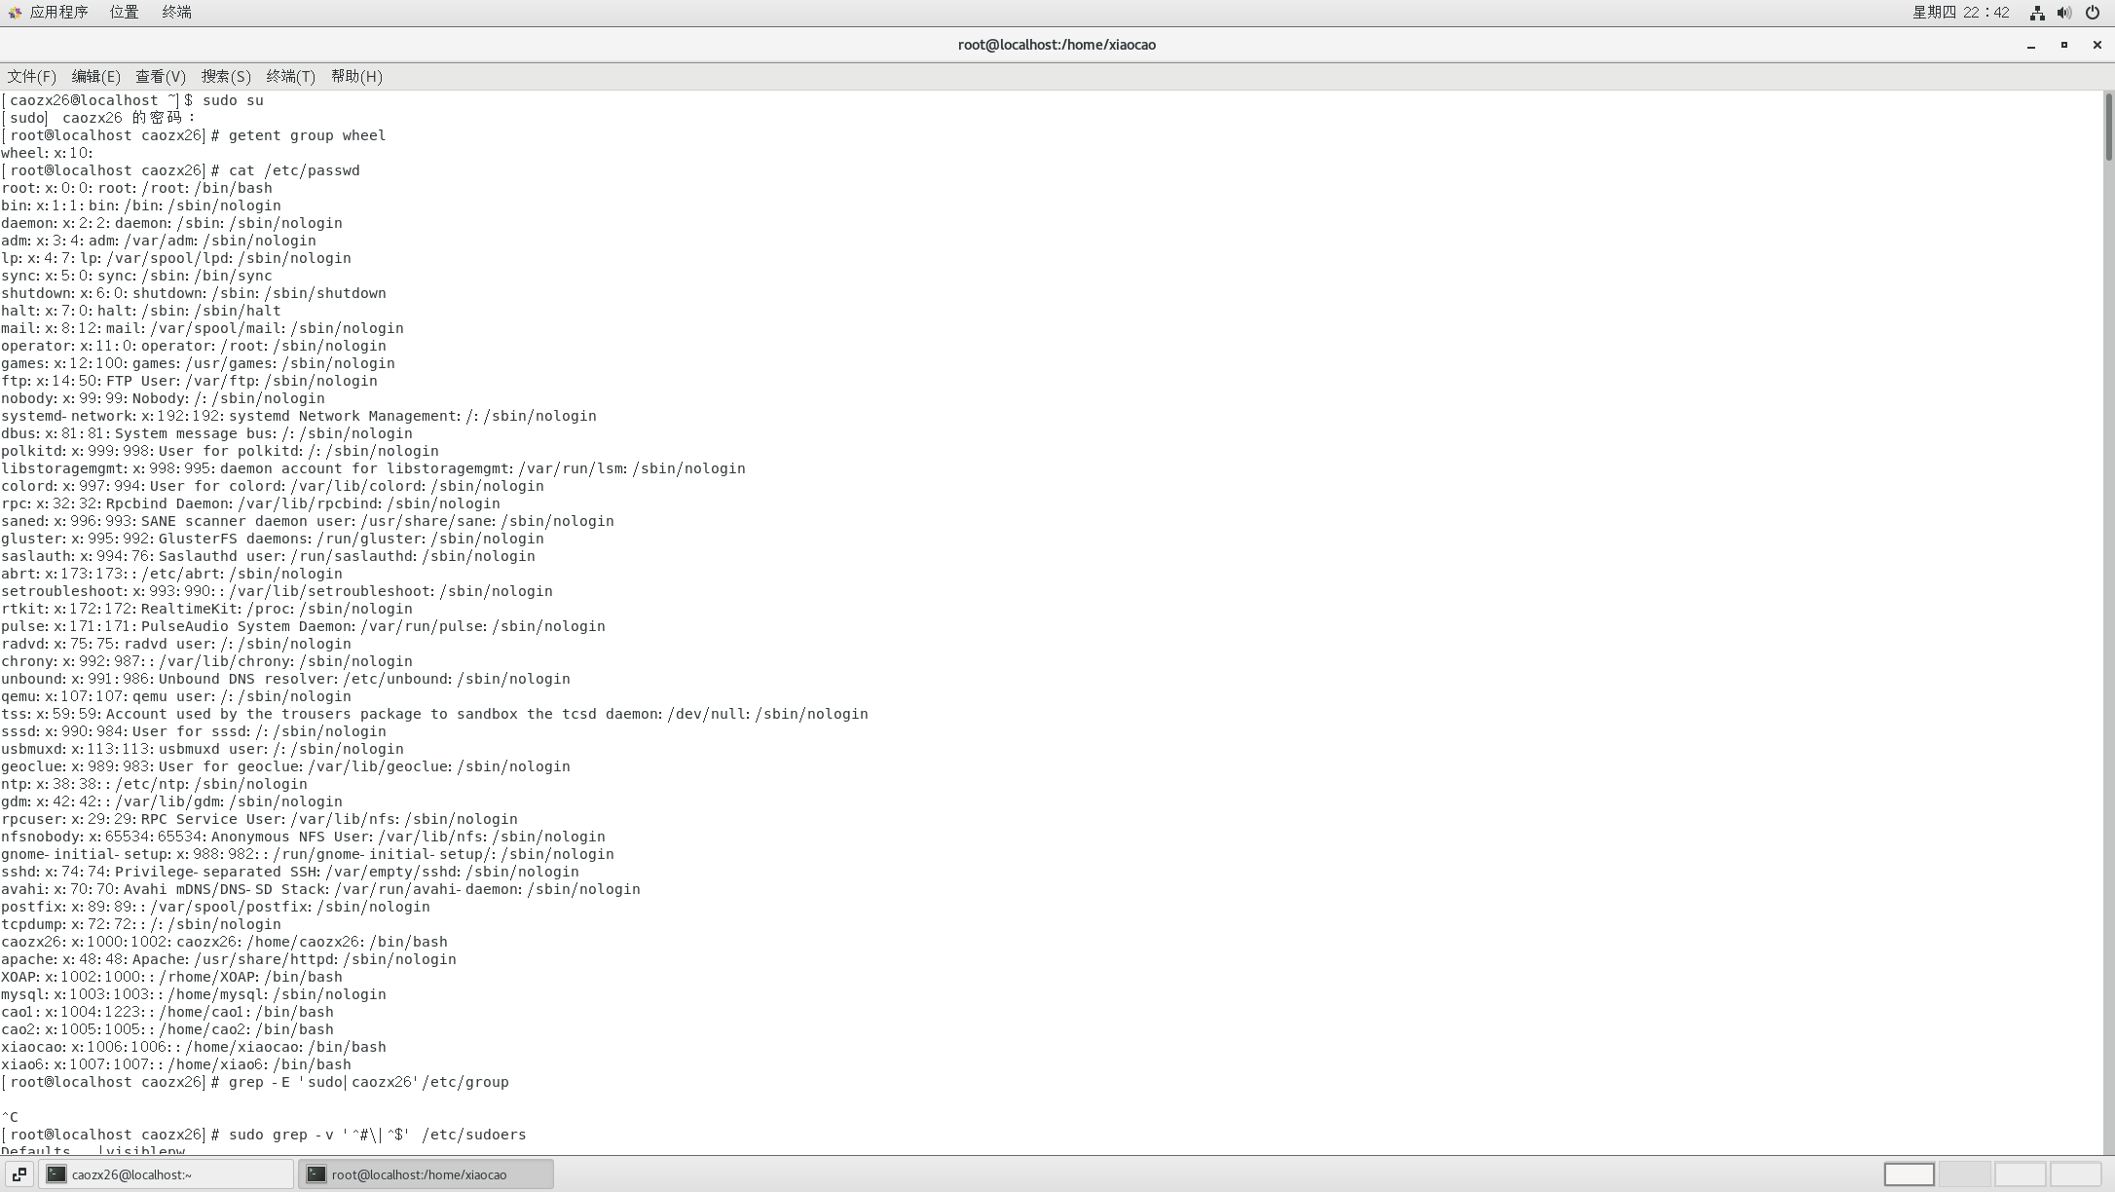
Task: Restore the terminal window size
Action: tap(2063, 45)
